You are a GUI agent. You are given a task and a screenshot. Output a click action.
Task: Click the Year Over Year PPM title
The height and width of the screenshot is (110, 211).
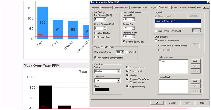click(42, 65)
